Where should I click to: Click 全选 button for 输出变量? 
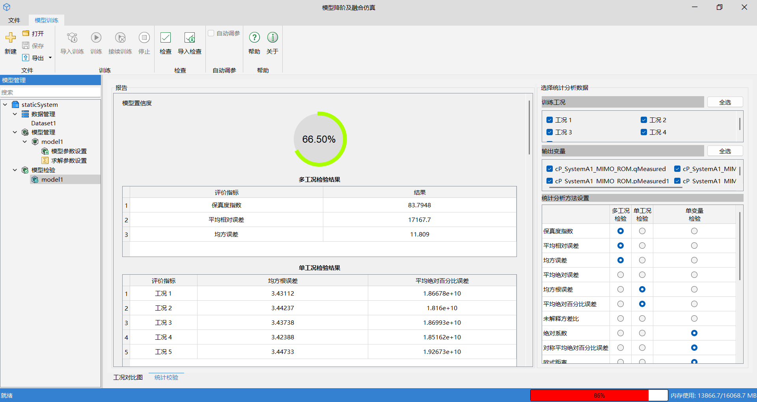click(725, 151)
